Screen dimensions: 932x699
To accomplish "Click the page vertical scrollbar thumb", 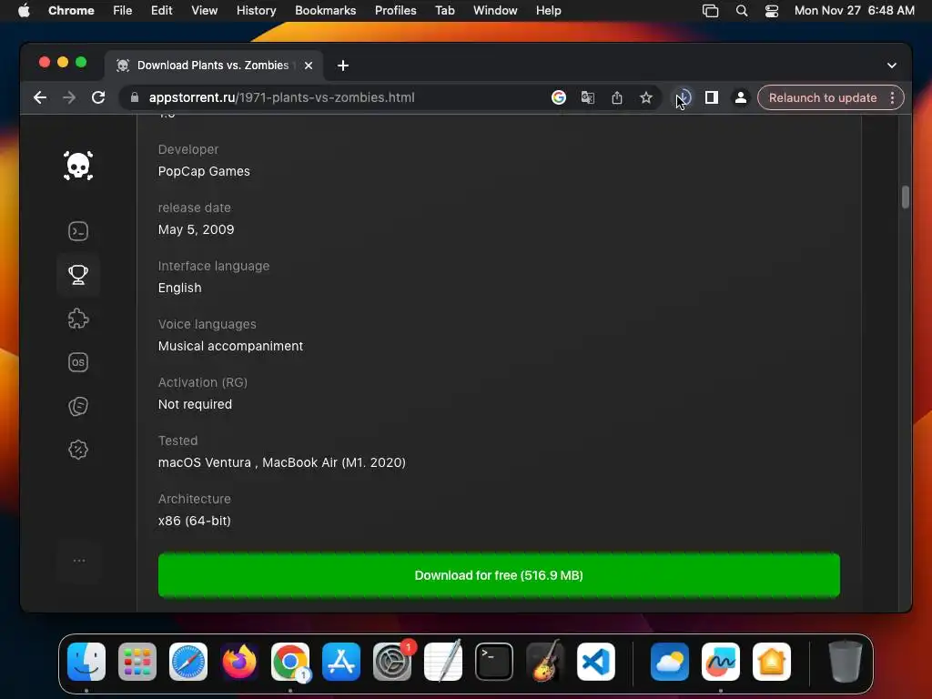I will click(906, 198).
